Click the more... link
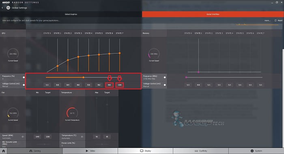This screenshot has width=284, height=154. [x=267, y=20]
